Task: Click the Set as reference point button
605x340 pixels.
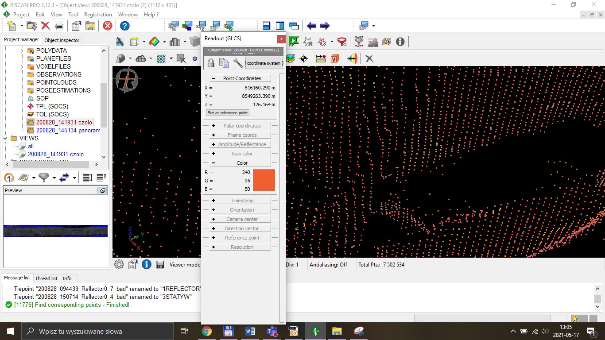Action: [228, 113]
